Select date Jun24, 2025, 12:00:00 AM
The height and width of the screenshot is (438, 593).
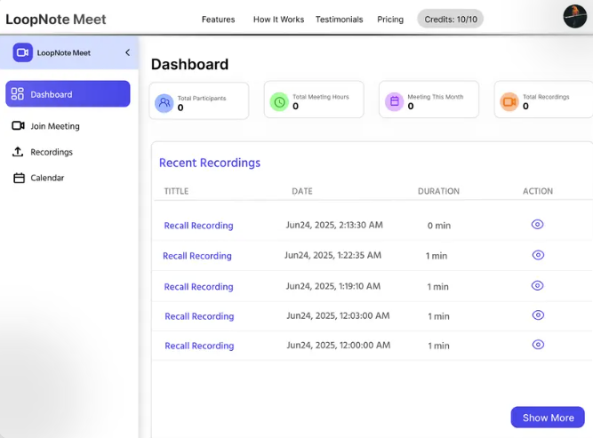click(339, 346)
